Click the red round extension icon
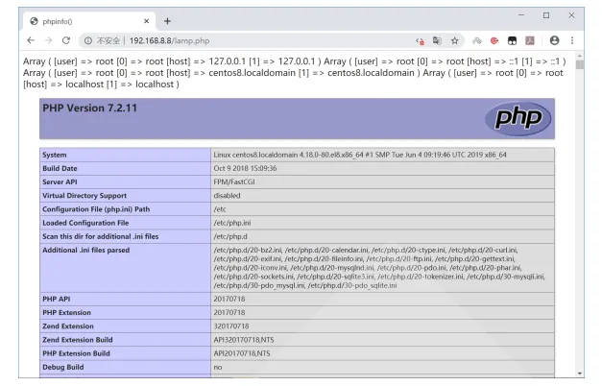This screenshot has height=386, width=602. 494,40
